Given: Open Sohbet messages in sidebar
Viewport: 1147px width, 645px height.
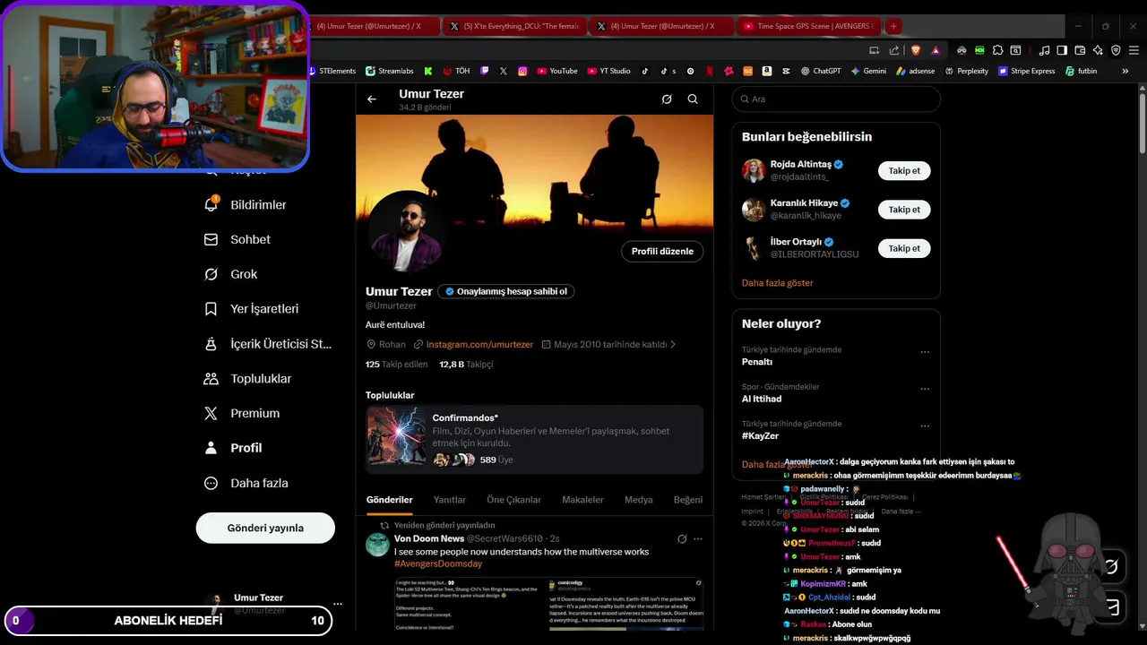Looking at the screenshot, I should pyautogui.click(x=237, y=239).
